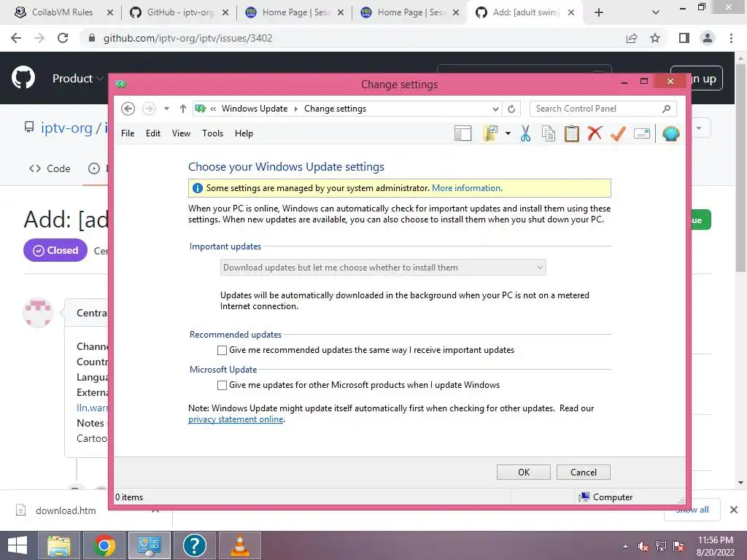Close the CollabVM Rules tab
Image resolution: width=747 pixels, height=560 pixels.
pyautogui.click(x=110, y=12)
